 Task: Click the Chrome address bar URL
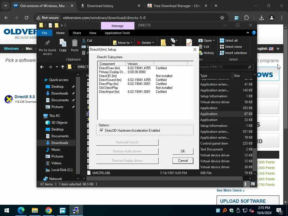104,18
